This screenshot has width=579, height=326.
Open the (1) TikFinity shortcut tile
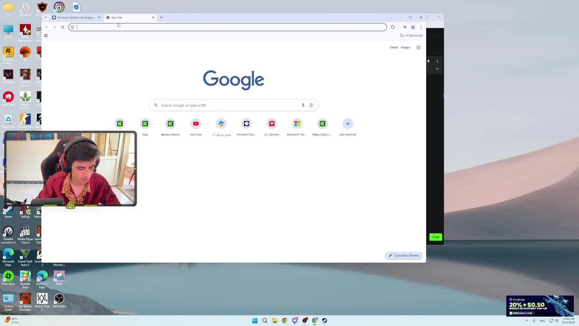coord(271,127)
